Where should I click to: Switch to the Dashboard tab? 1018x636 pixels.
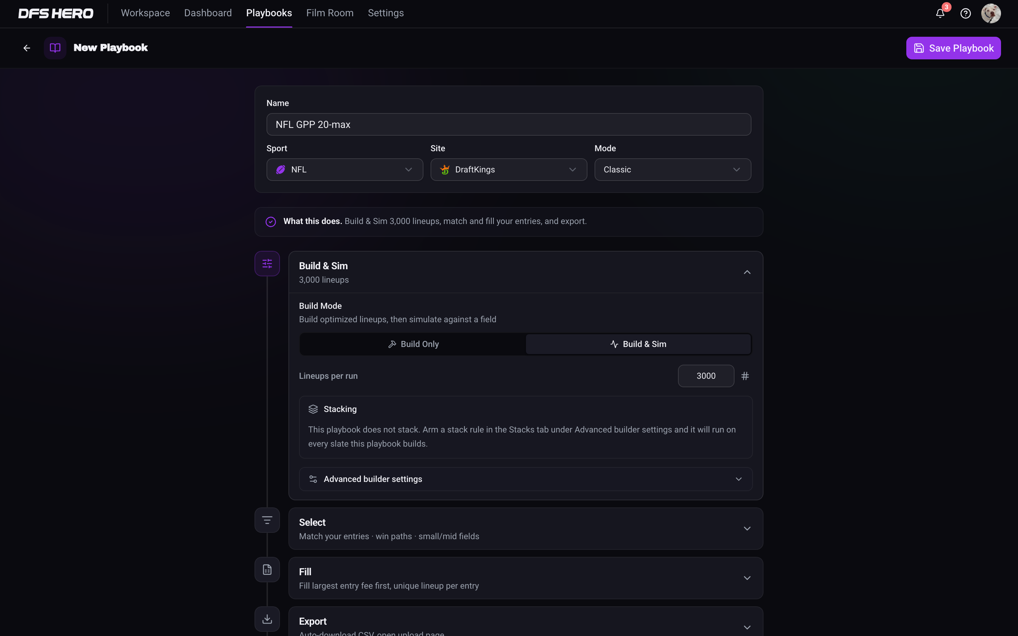208,13
